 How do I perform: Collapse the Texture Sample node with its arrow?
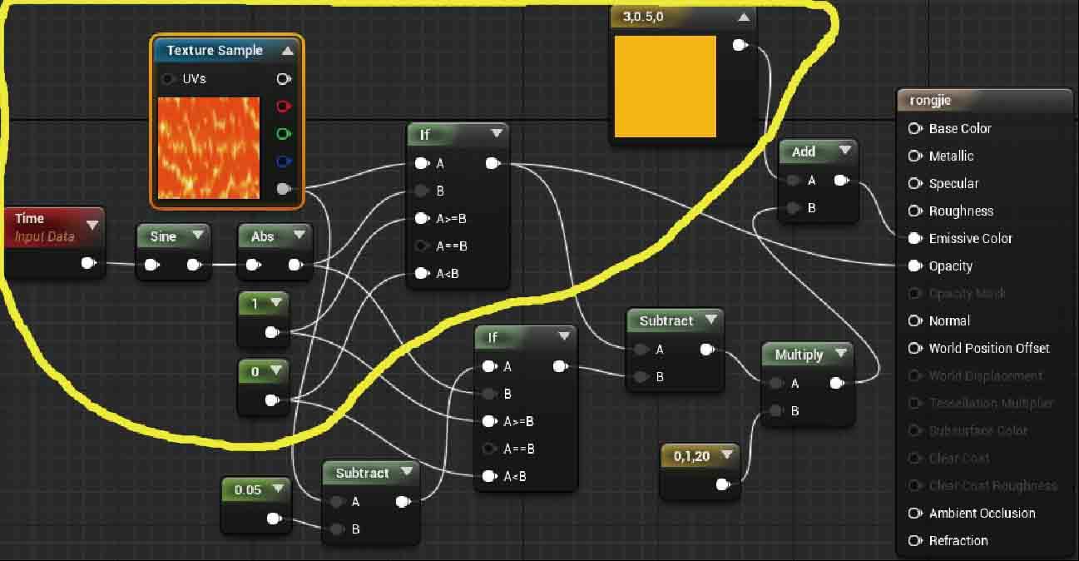tap(287, 51)
